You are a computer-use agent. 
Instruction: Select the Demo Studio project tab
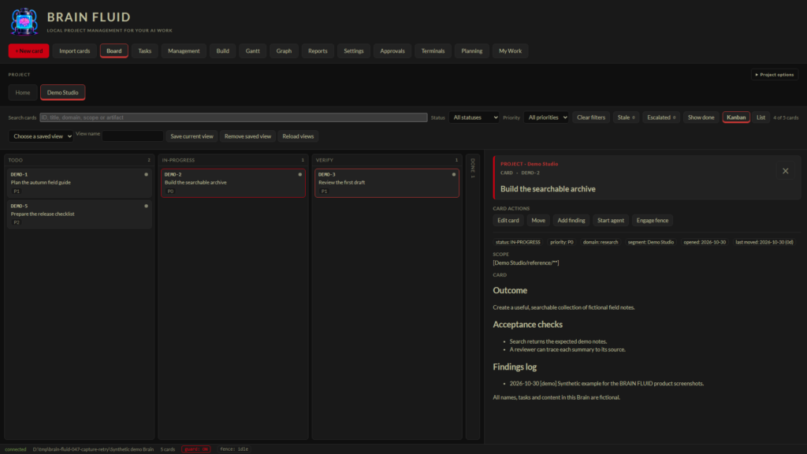pyautogui.click(x=63, y=93)
